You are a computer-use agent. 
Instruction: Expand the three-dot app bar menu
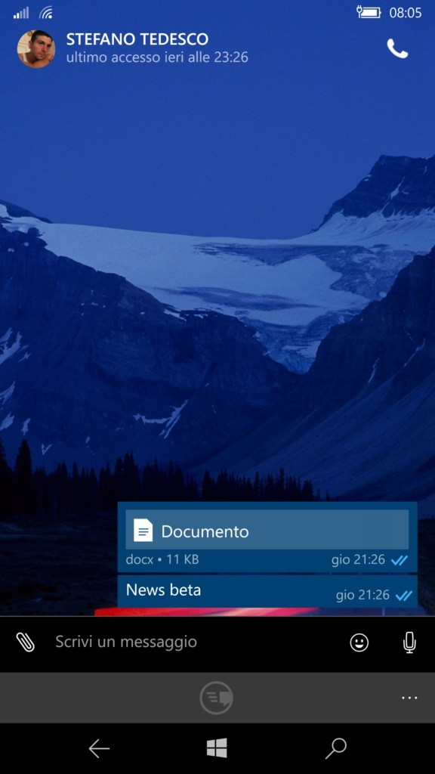[409, 698]
